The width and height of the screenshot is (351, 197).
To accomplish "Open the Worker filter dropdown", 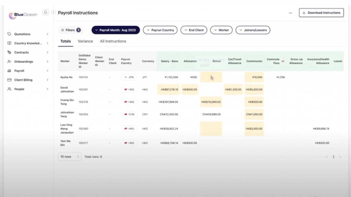I will click(221, 30).
